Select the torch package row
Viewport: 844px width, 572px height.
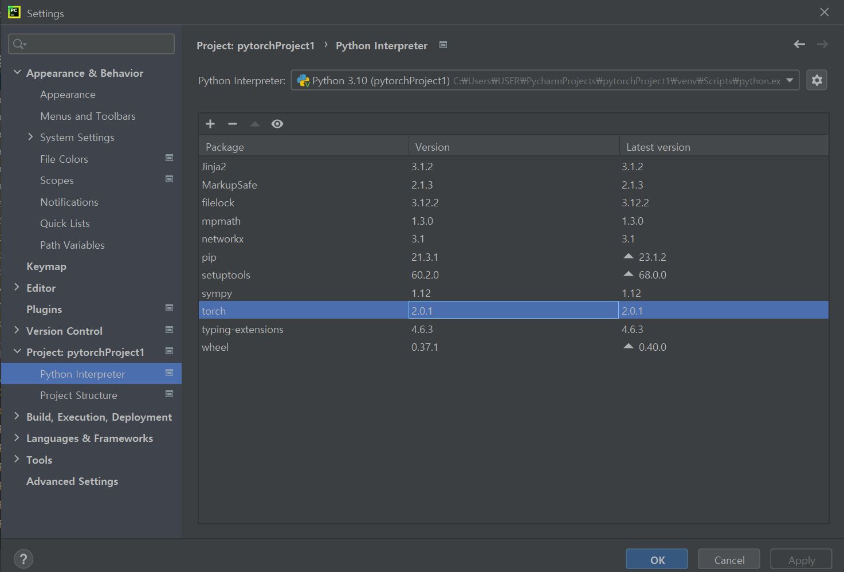[513, 310]
